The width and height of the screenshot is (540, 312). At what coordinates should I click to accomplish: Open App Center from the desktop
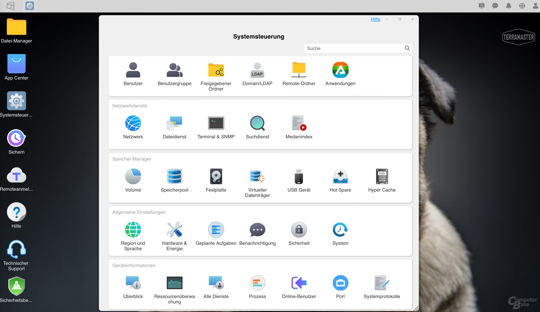[16, 64]
